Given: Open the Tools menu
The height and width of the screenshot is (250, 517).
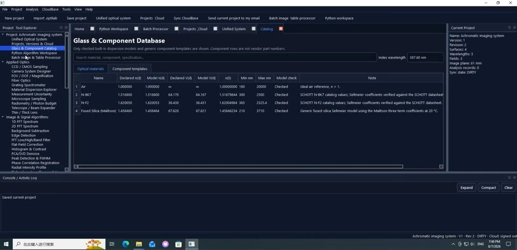Looking at the screenshot, I should (67, 9).
